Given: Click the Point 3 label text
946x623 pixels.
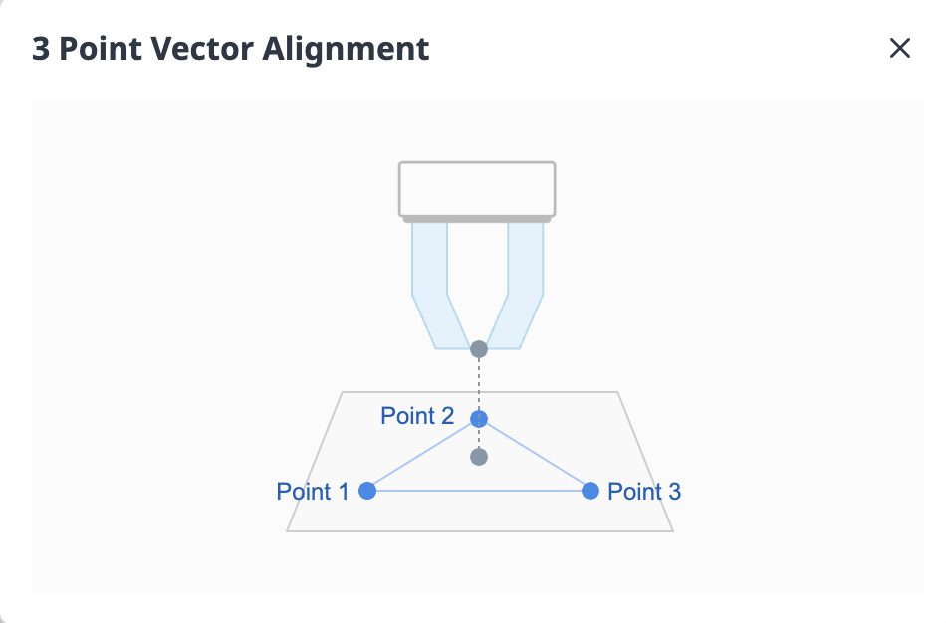Looking at the screenshot, I should (644, 491).
